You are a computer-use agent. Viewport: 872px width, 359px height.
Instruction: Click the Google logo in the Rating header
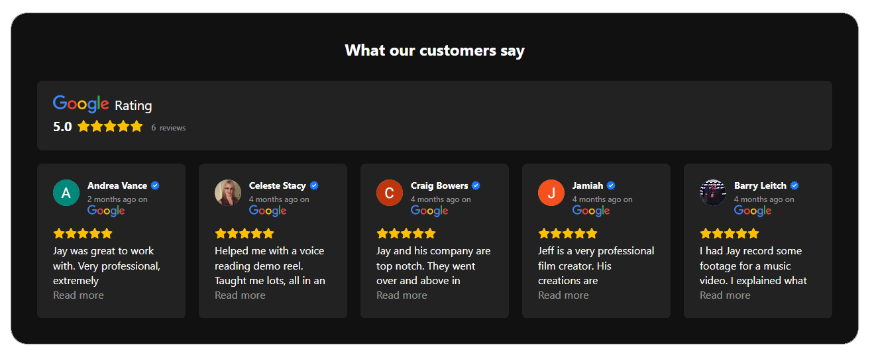coord(81,104)
